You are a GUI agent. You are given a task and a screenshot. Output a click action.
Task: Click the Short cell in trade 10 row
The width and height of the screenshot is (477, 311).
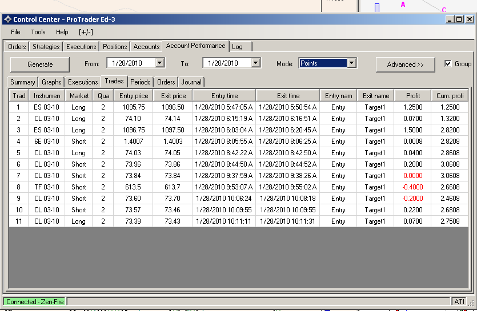[x=78, y=210]
